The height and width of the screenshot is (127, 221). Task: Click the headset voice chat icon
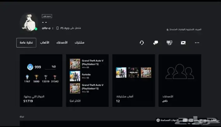pos(142,43)
